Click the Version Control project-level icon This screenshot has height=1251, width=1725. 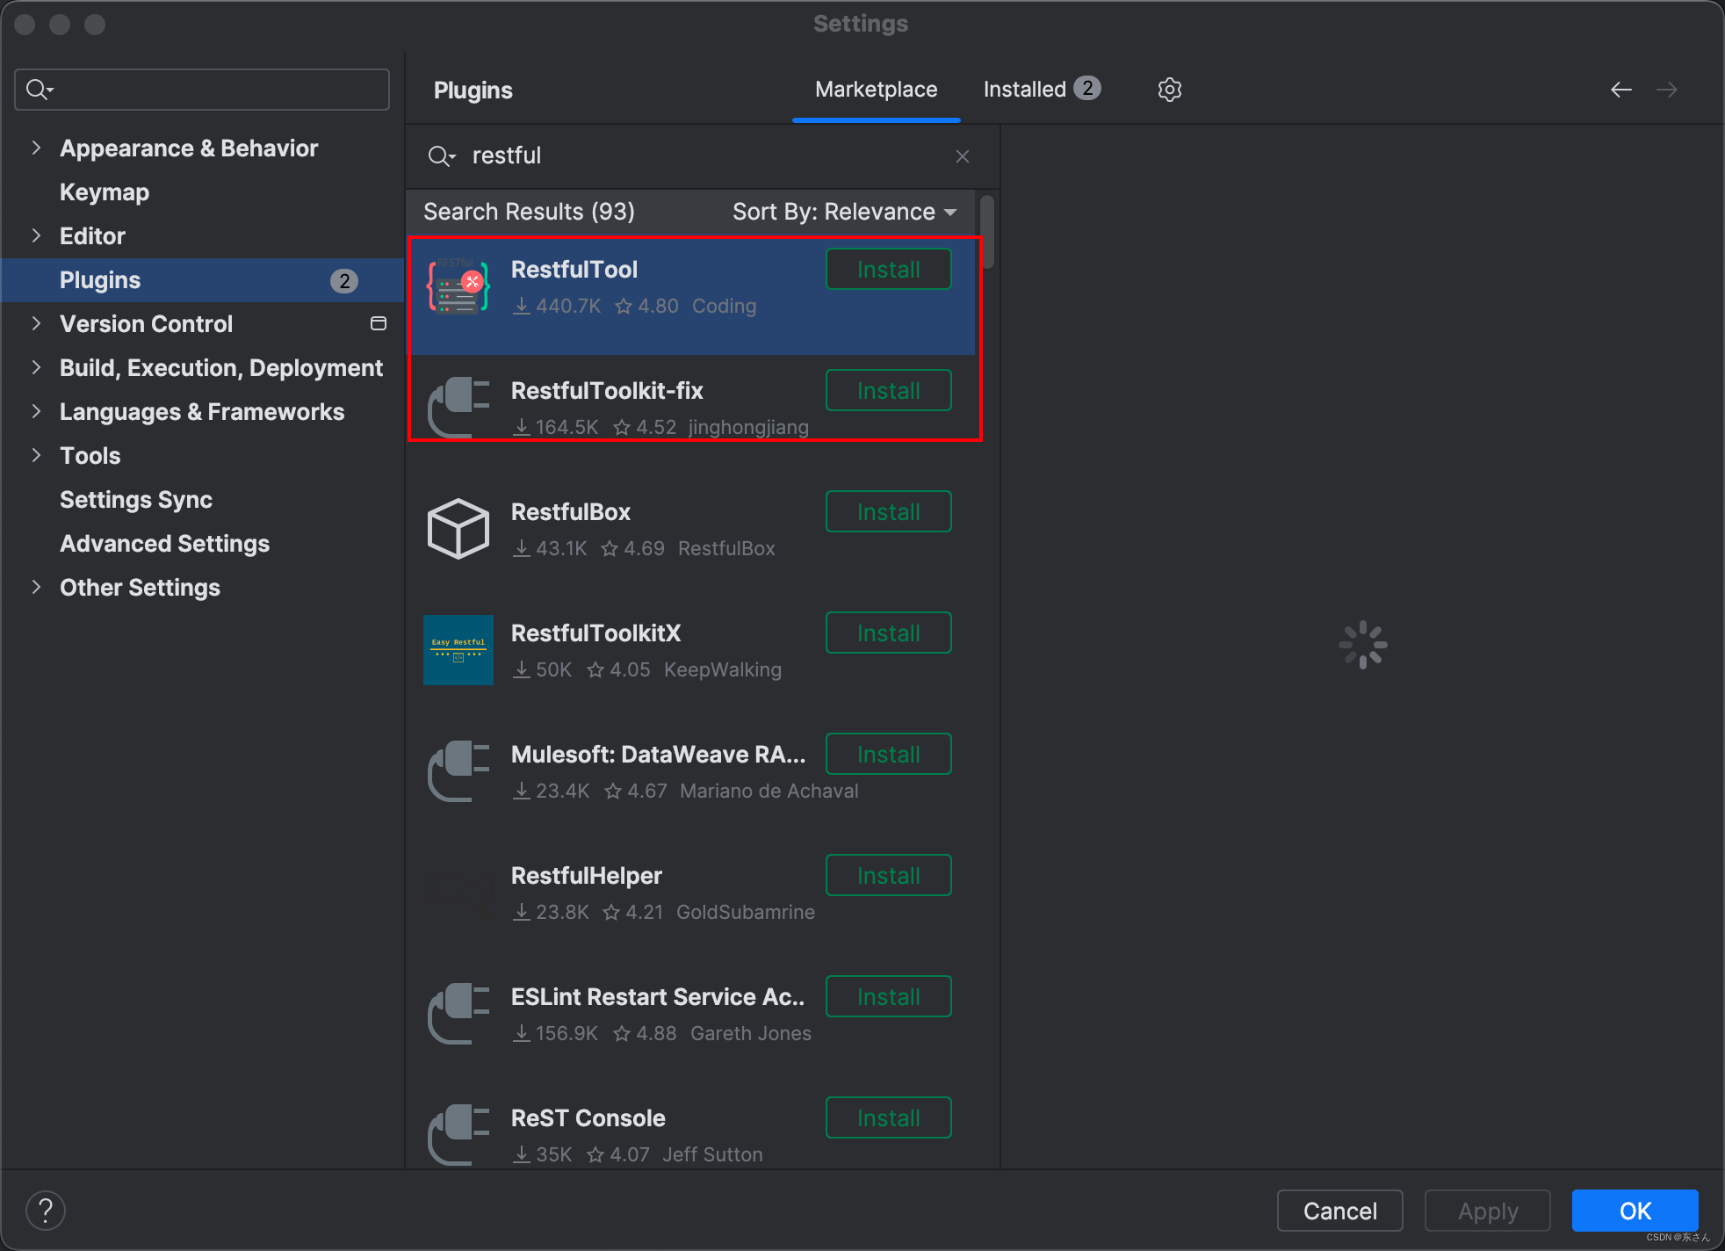379,323
